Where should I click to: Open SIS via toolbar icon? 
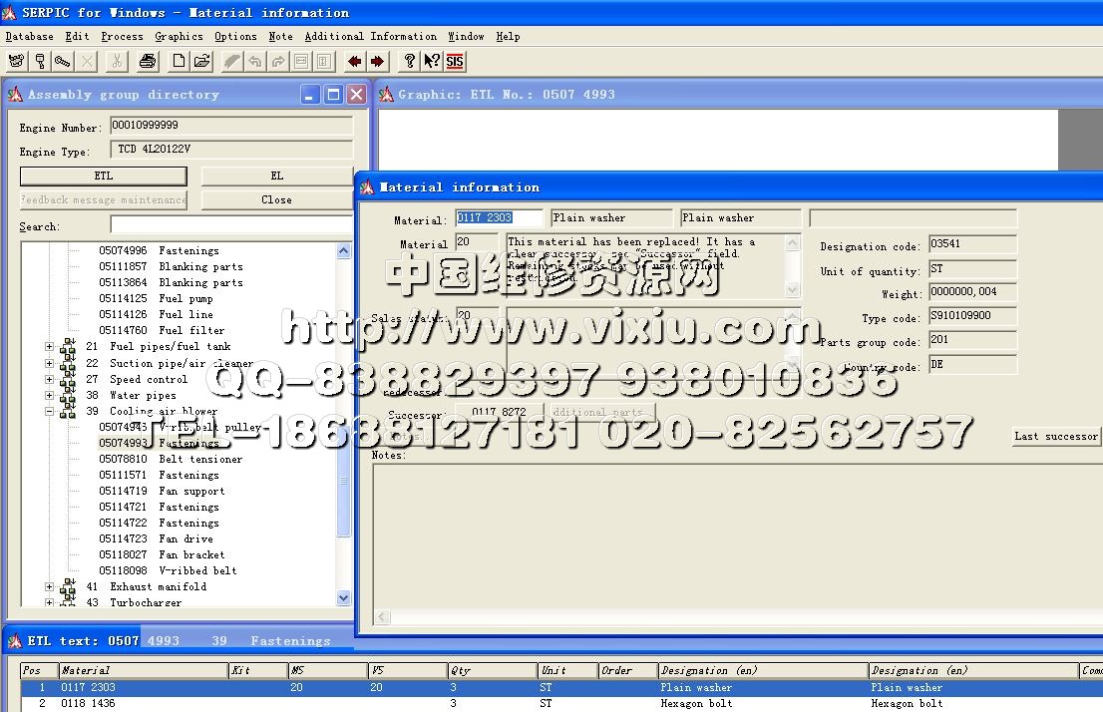[x=455, y=61]
